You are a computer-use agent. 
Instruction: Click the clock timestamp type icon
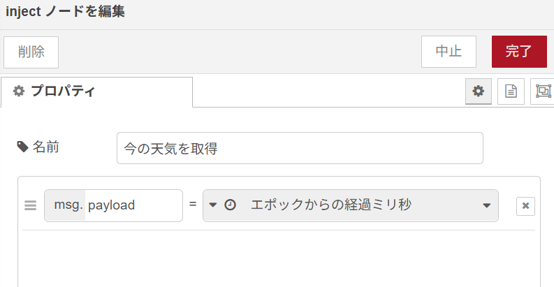(x=230, y=205)
